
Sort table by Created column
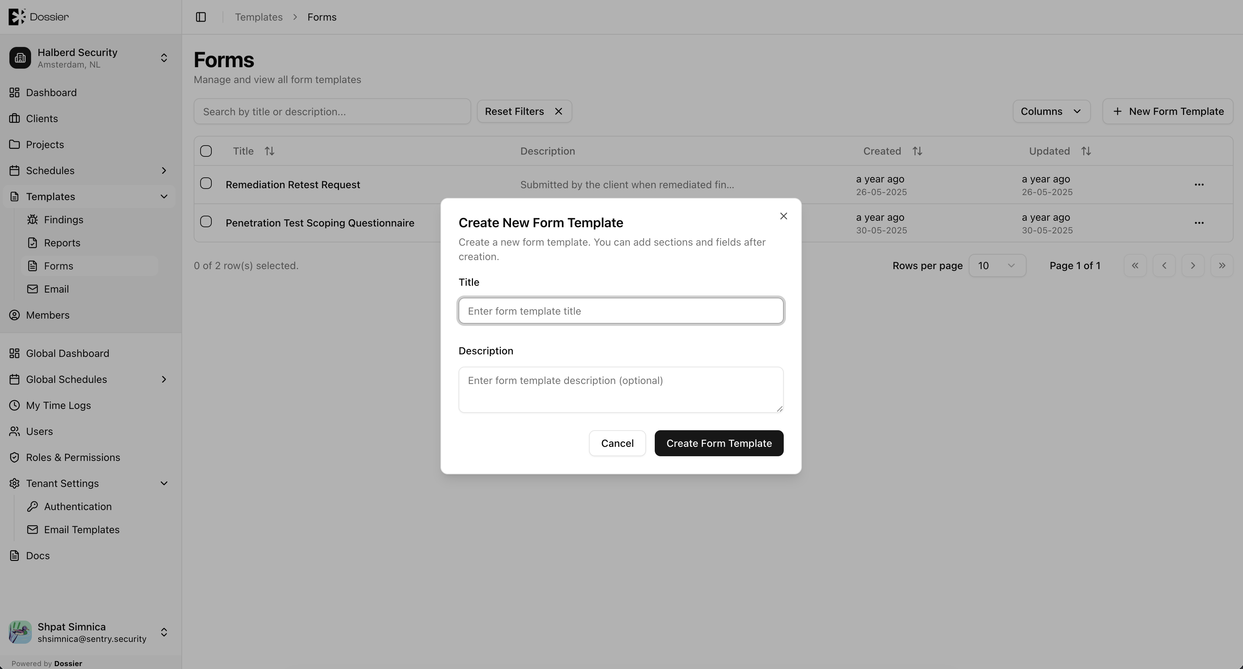[893, 151]
